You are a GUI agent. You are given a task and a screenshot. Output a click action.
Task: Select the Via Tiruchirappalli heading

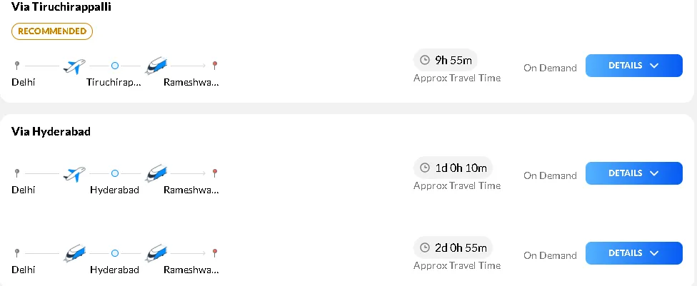pos(61,7)
